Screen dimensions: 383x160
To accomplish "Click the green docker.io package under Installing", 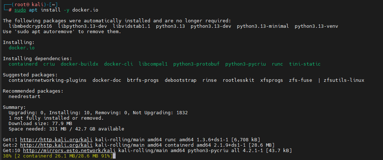I will (21, 48).
